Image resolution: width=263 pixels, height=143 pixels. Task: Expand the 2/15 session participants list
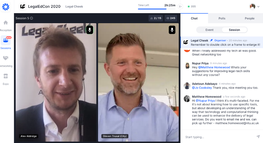pos(155,18)
